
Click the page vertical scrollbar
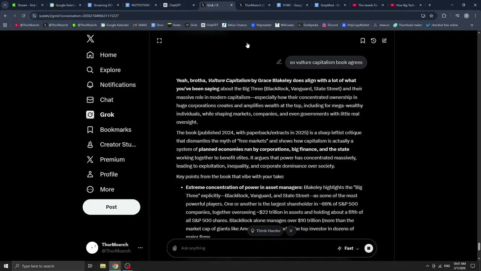(479, 247)
